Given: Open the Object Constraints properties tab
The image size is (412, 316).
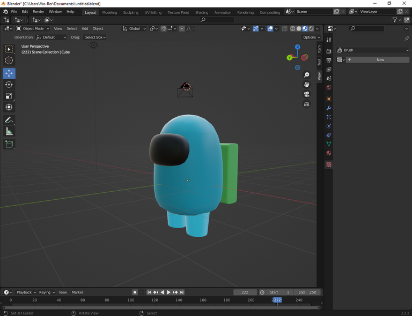Looking at the screenshot, I should pos(329,135).
